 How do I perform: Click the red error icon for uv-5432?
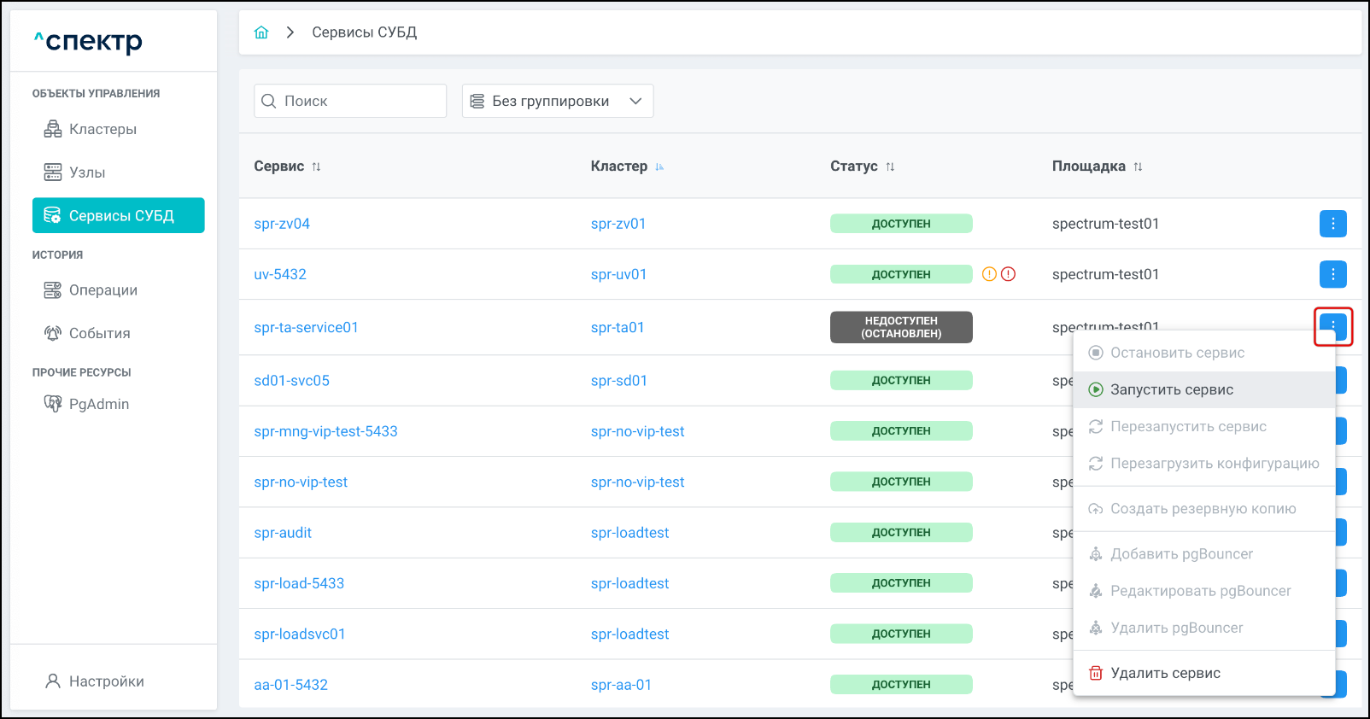(x=1008, y=274)
